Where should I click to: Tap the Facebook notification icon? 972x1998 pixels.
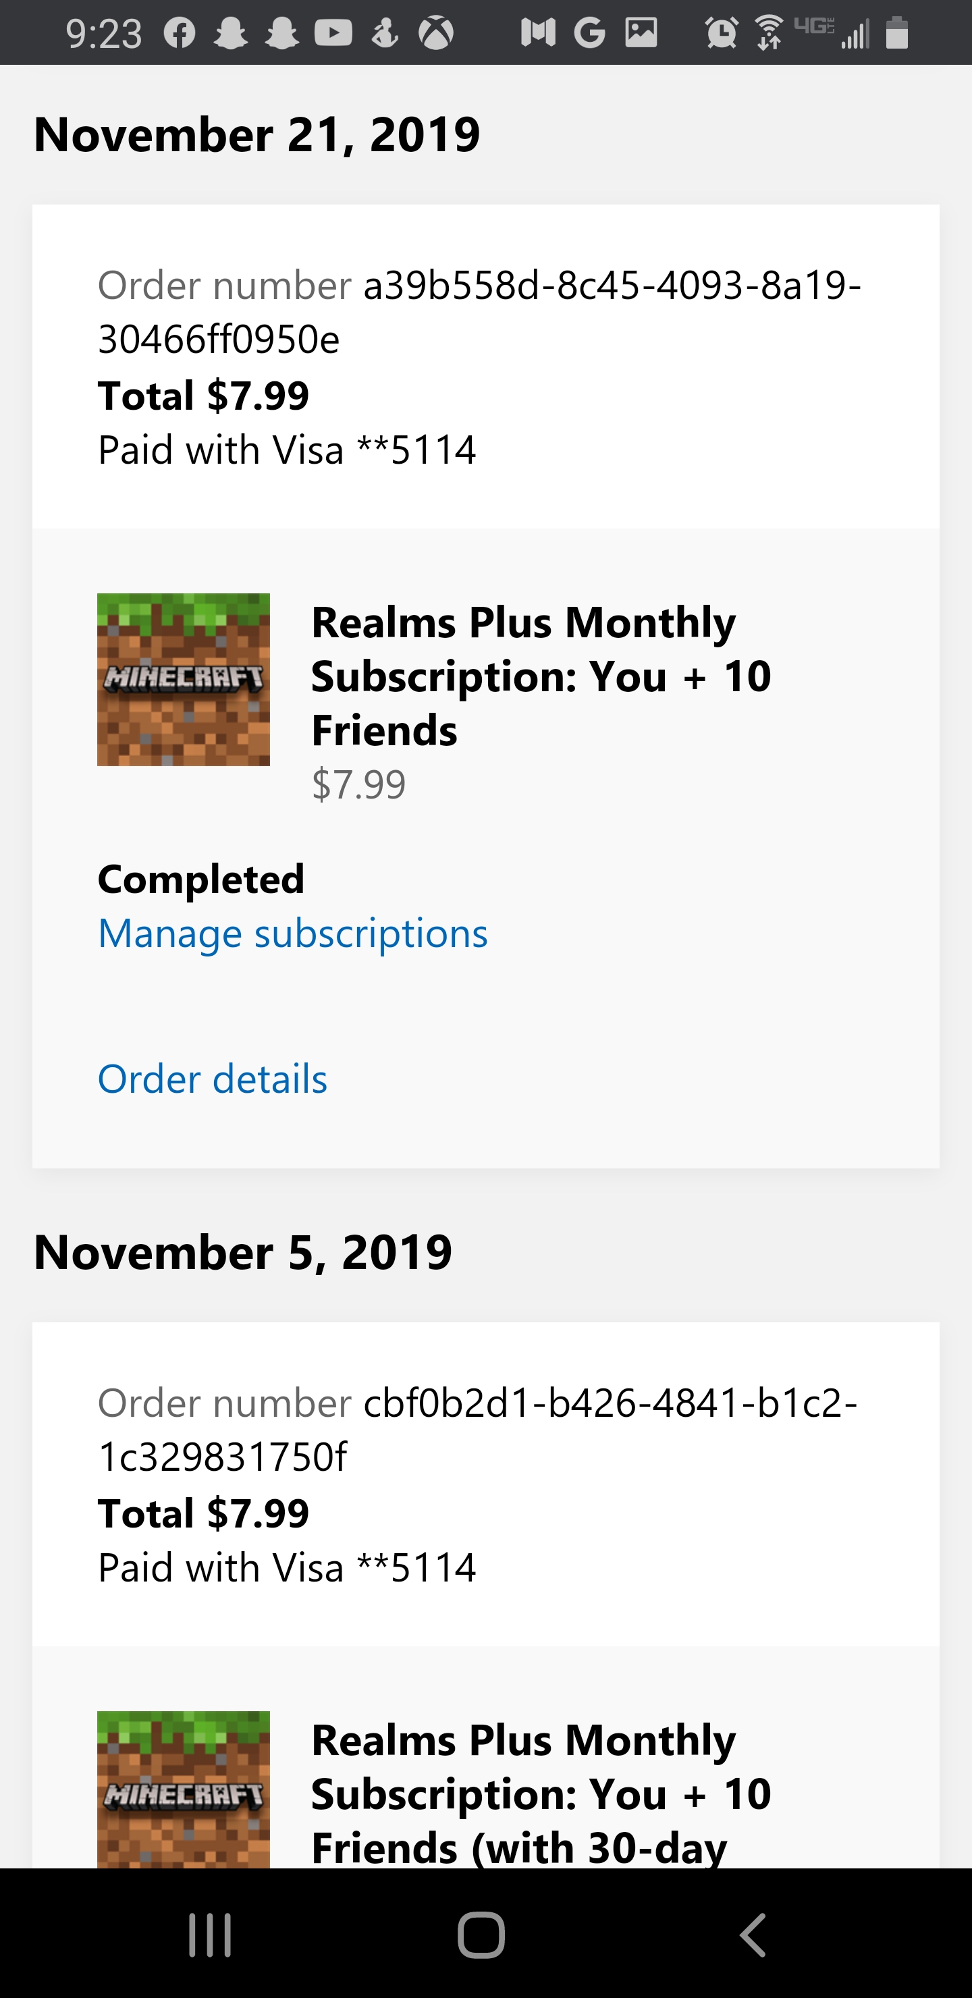point(179,33)
